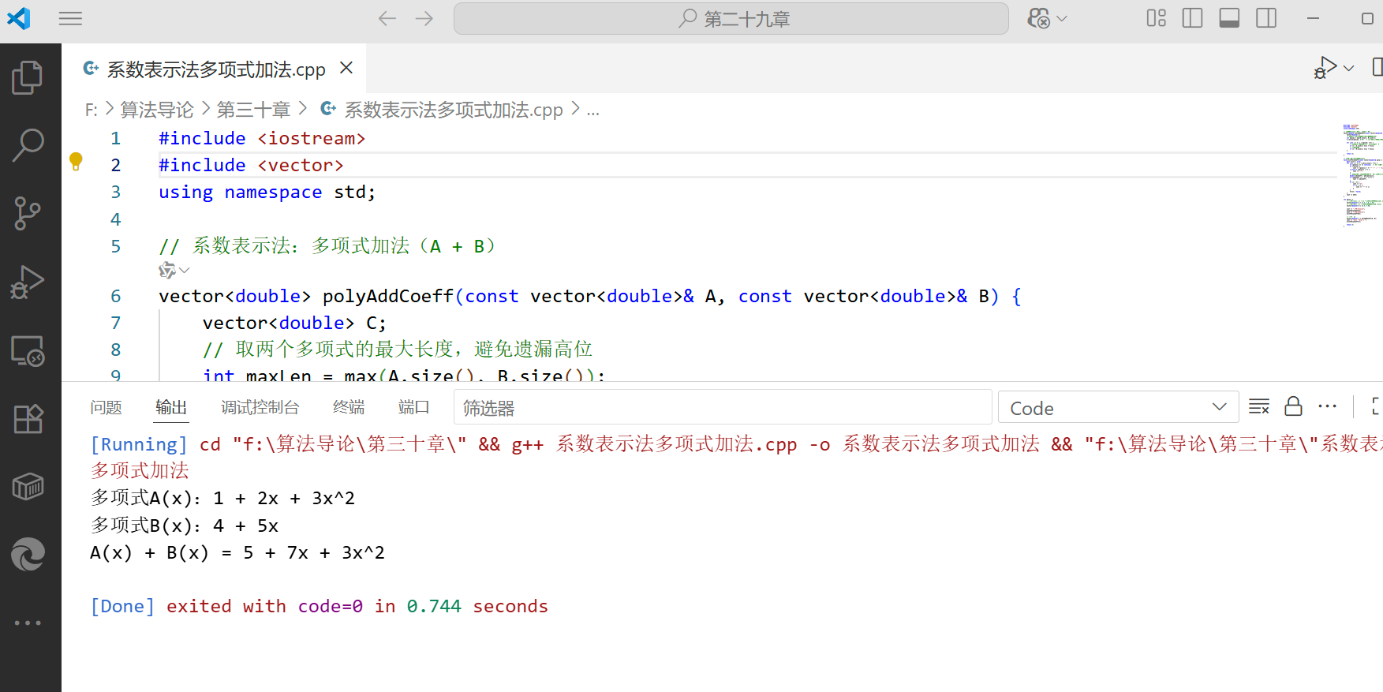Switch to the 端口 panel tab

tap(414, 407)
